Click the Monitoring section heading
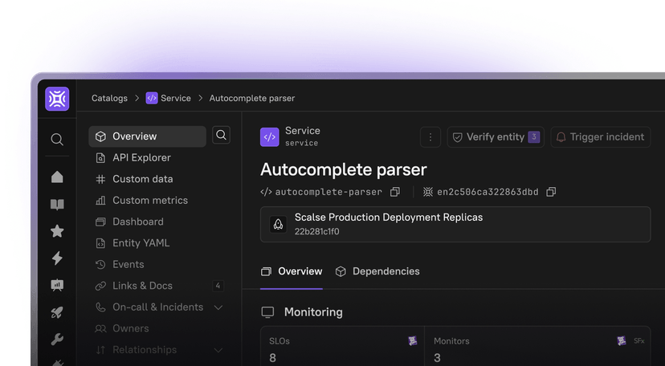 (x=313, y=312)
